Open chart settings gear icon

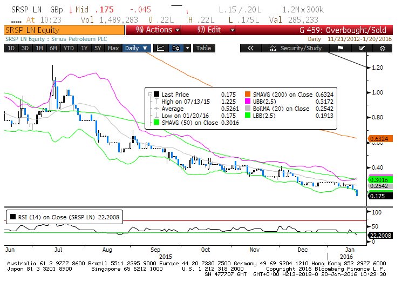click(x=382, y=48)
